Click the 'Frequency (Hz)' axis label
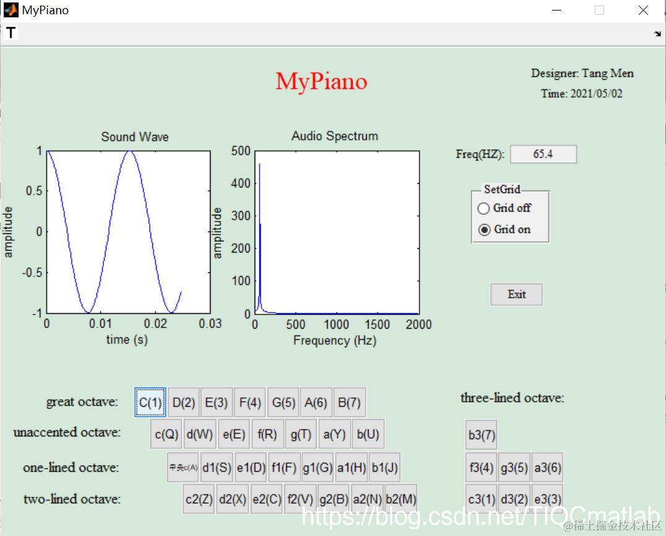Image resolution: width=666 pixels, height=536 pixels. [335, 340]
